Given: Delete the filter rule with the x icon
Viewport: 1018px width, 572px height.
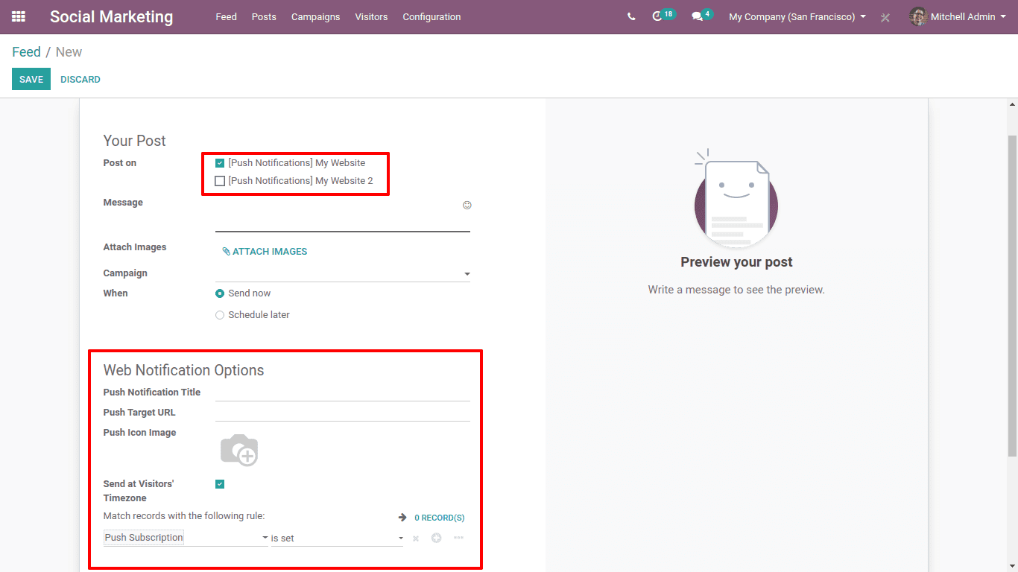Looking at the screenshot, I should click(416, 538).
